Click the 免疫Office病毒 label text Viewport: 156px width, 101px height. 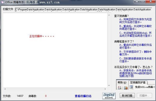point(145,87)
